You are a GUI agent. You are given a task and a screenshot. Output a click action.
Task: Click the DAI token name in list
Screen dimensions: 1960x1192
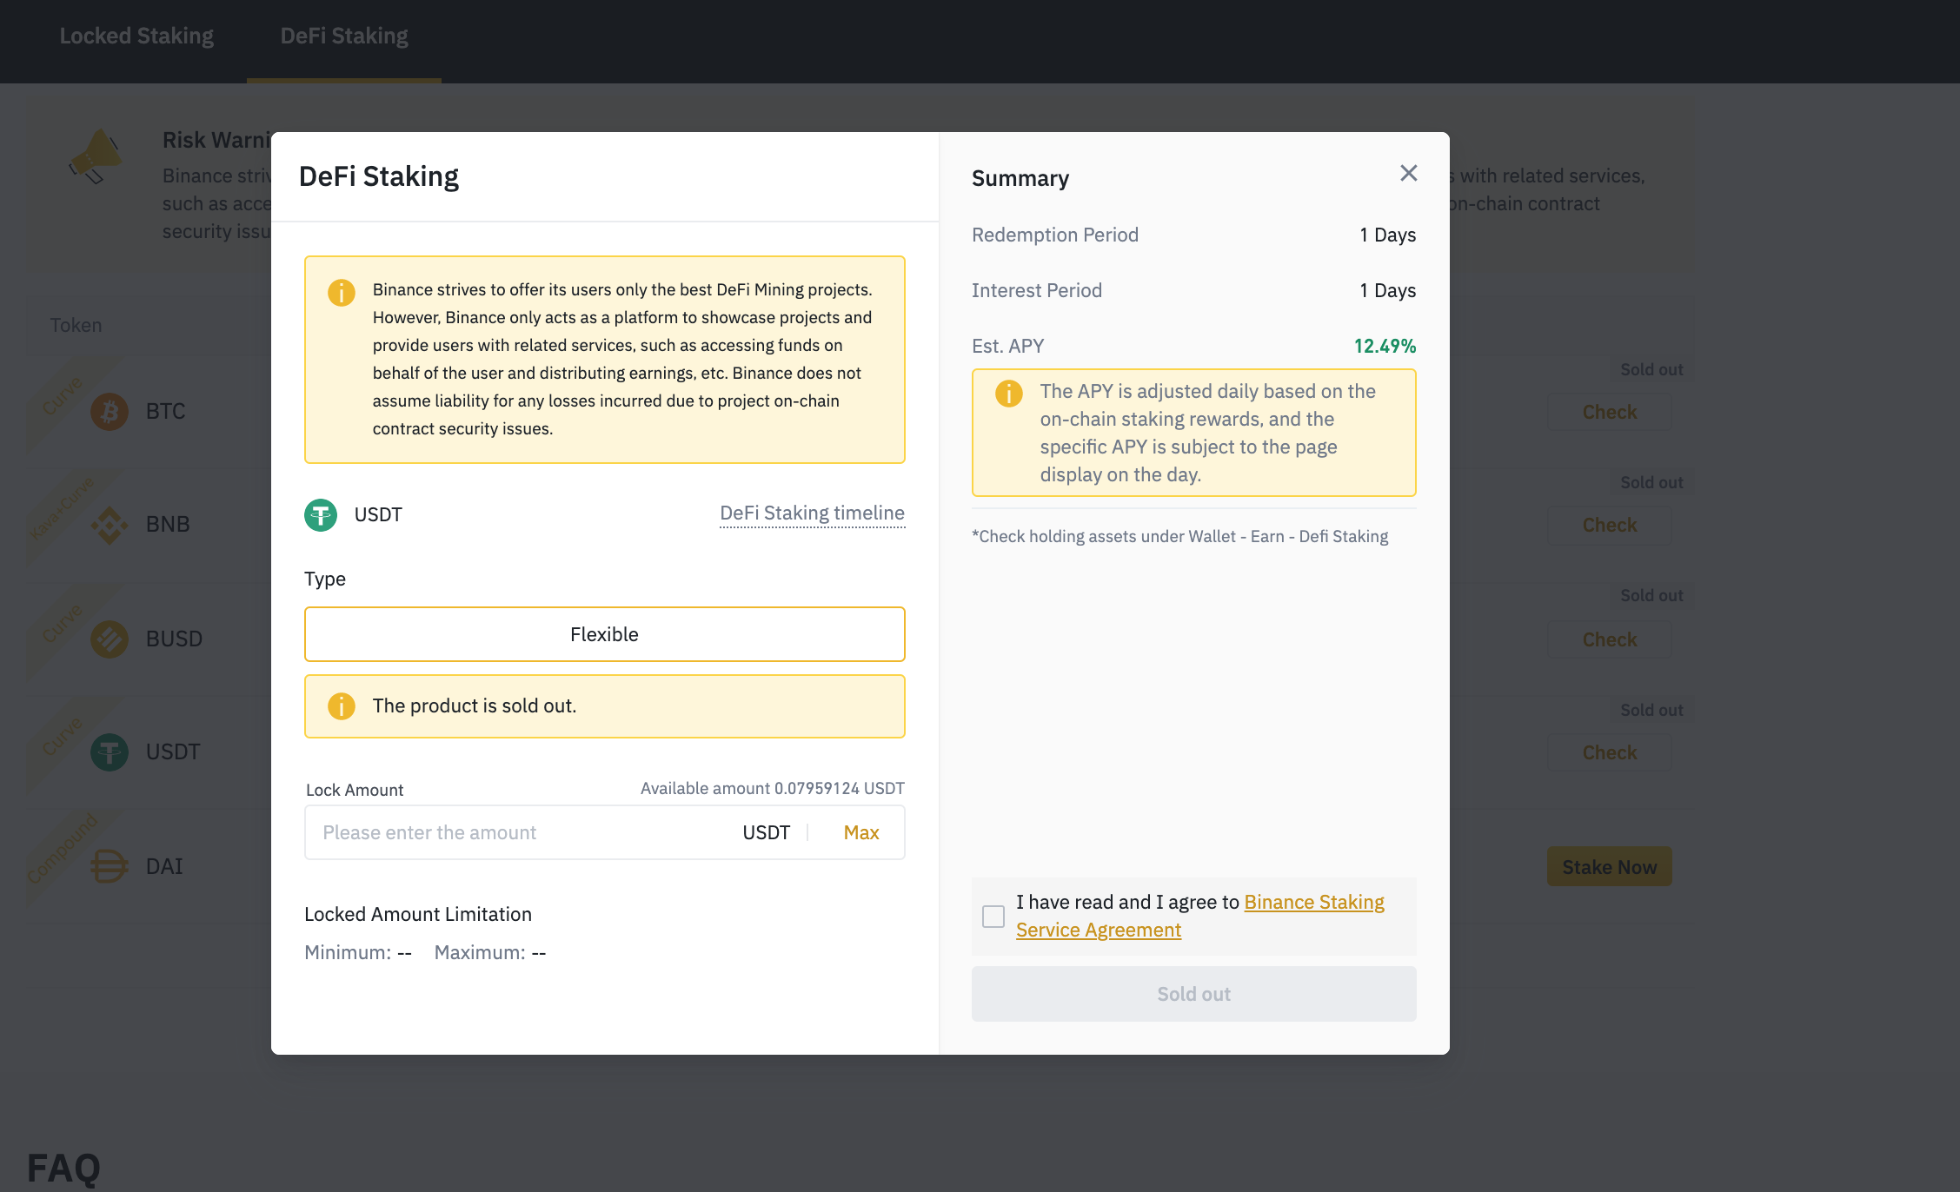164,866
